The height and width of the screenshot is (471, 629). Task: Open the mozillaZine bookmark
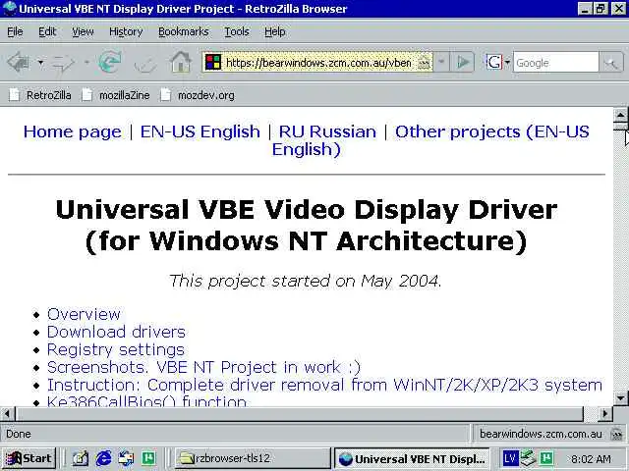pyautogui.click(x=116, y=95)
